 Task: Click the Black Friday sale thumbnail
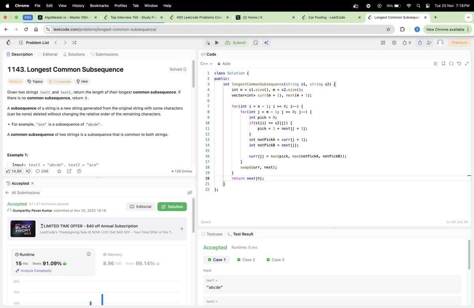[23, 229]
